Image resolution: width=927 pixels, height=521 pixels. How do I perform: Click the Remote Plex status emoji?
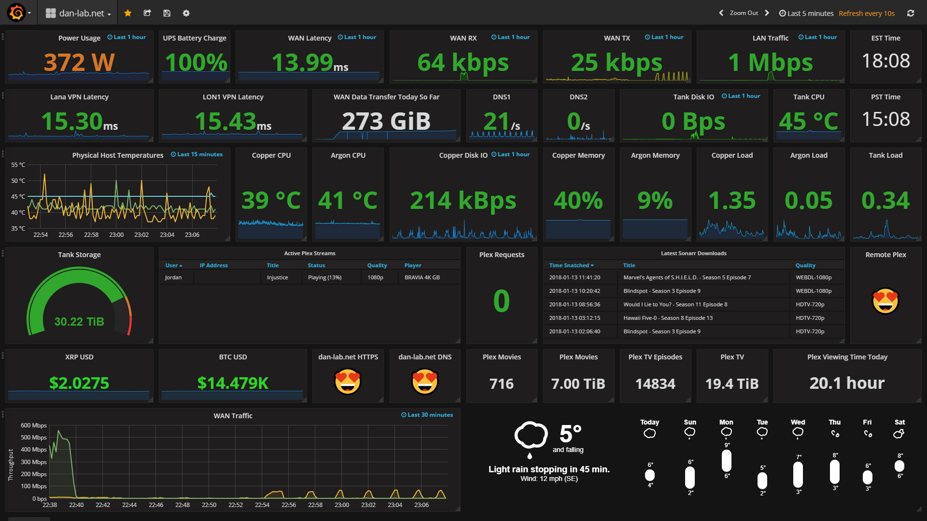(885, 301)
